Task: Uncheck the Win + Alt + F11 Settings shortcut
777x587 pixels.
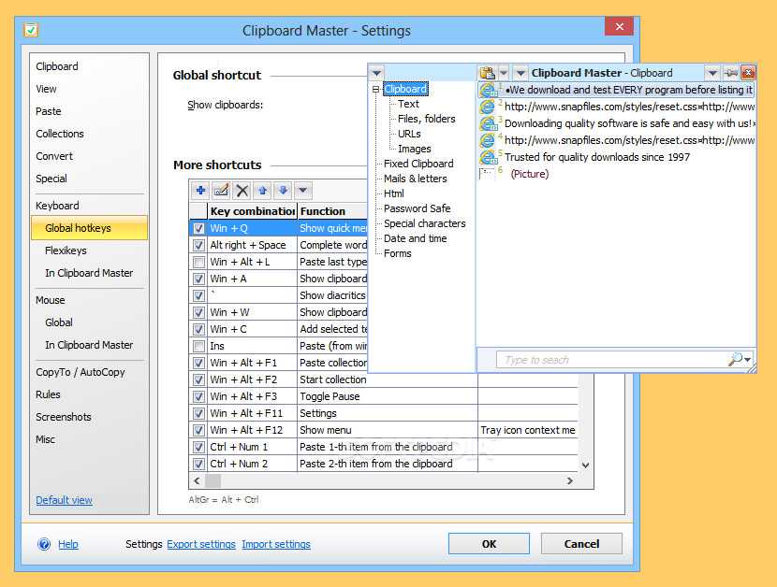Action: tap(198, 413)
